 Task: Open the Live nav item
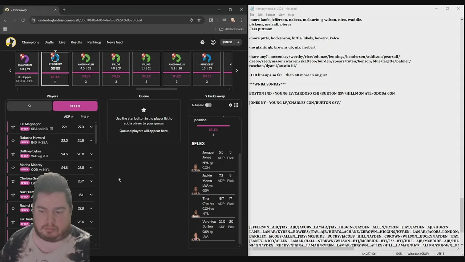(x=62, y=42)
